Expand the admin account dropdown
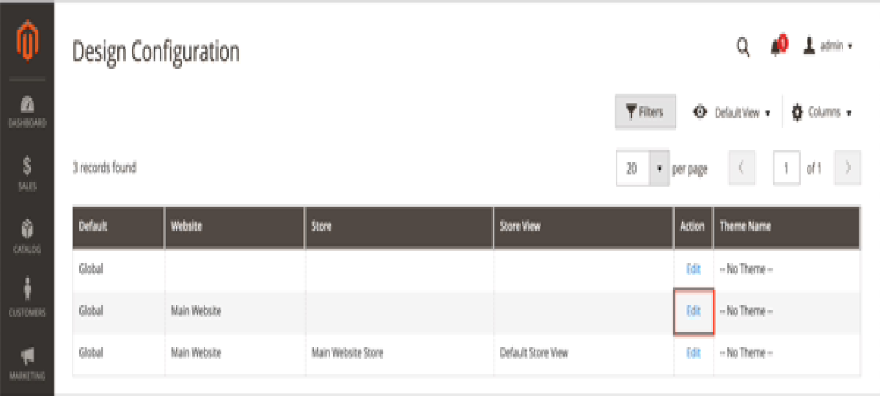 click(829, 46)
